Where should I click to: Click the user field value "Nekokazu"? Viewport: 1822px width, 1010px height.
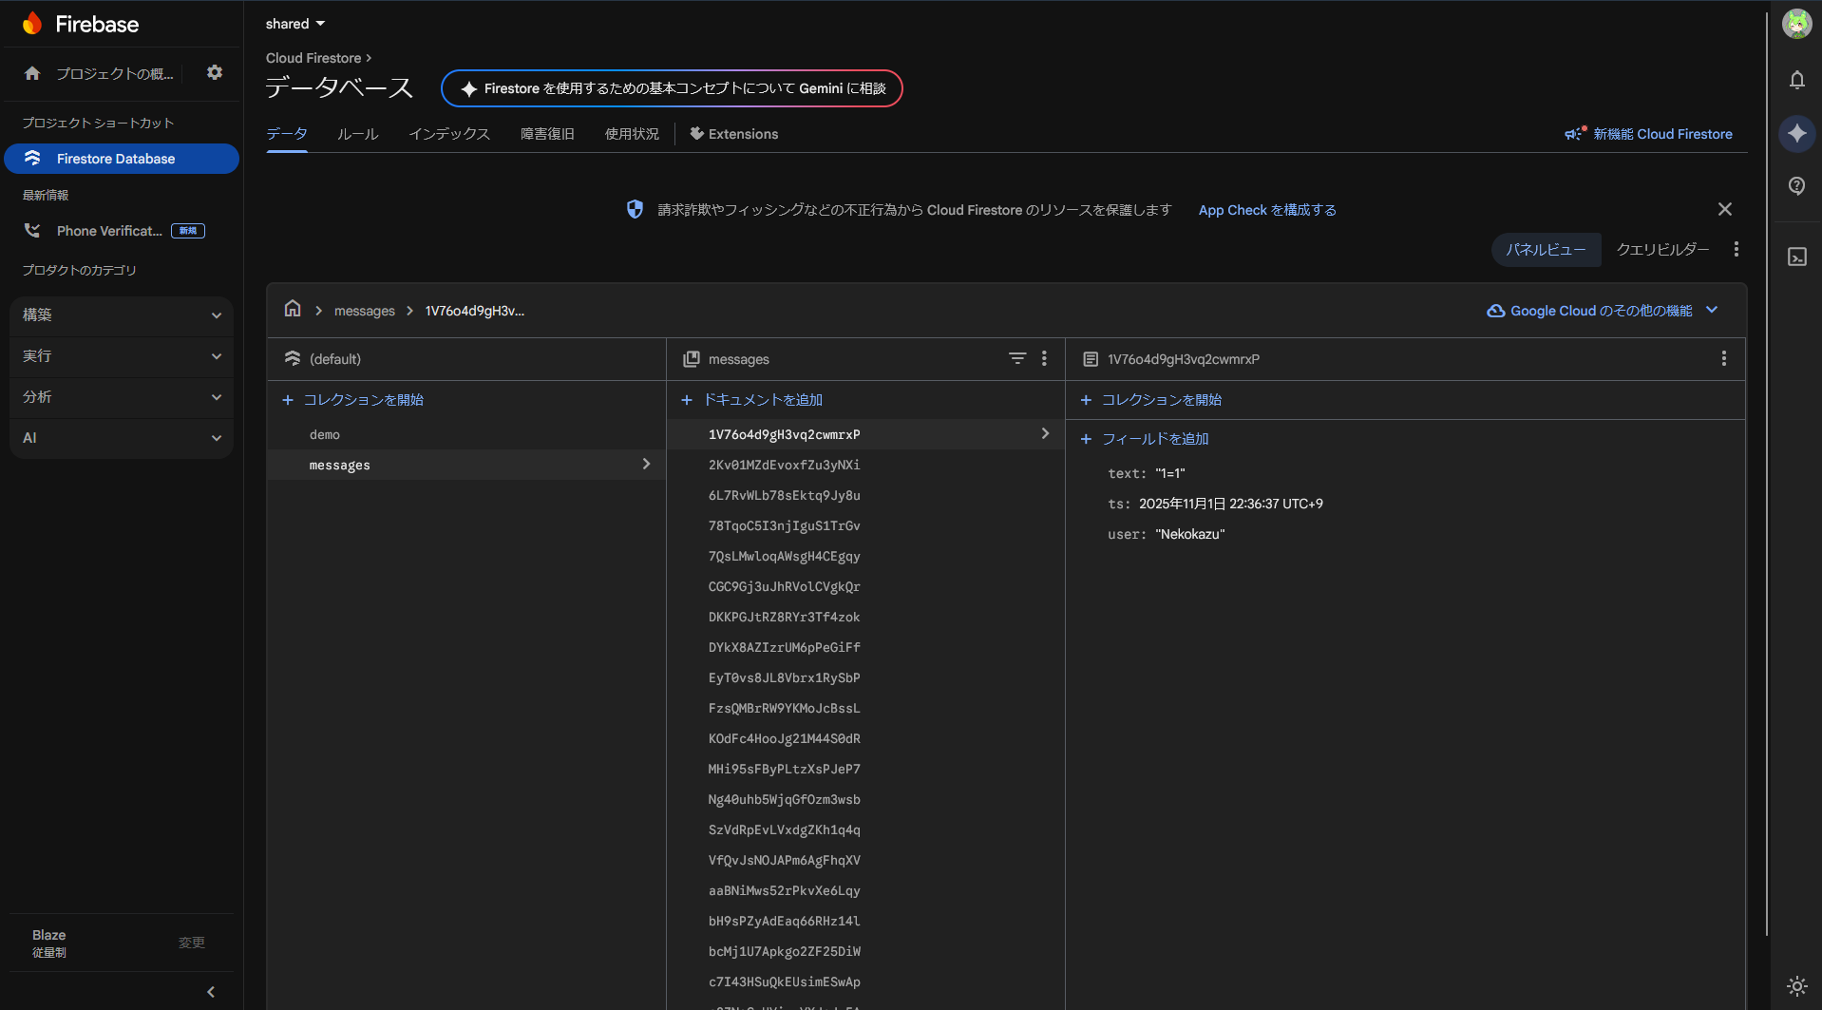tap(1190, 534)
